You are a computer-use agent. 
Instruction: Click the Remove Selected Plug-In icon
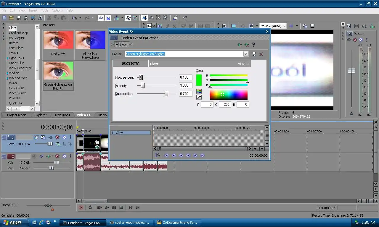coord(246,45)
